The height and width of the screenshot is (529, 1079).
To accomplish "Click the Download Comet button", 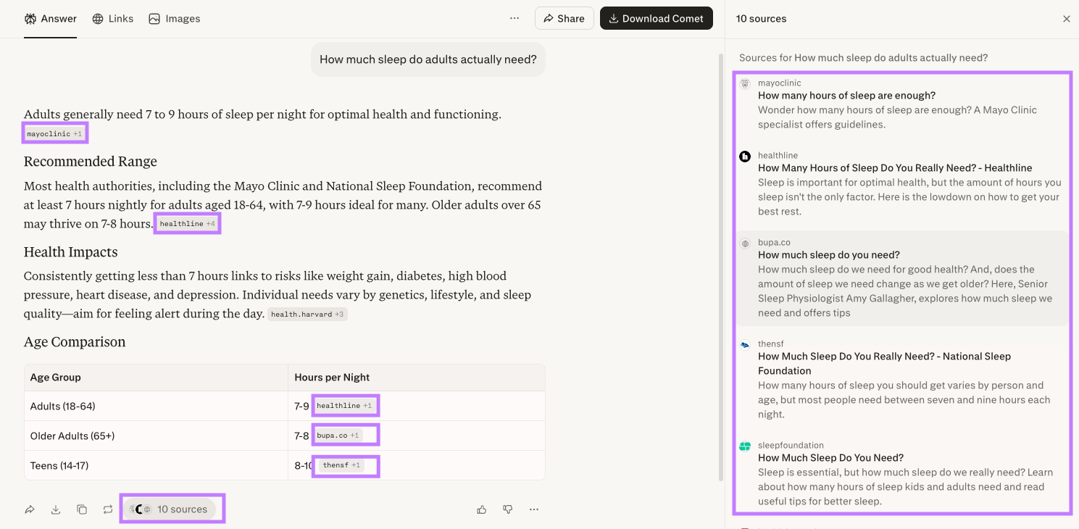I will click(x=656, y=18).
